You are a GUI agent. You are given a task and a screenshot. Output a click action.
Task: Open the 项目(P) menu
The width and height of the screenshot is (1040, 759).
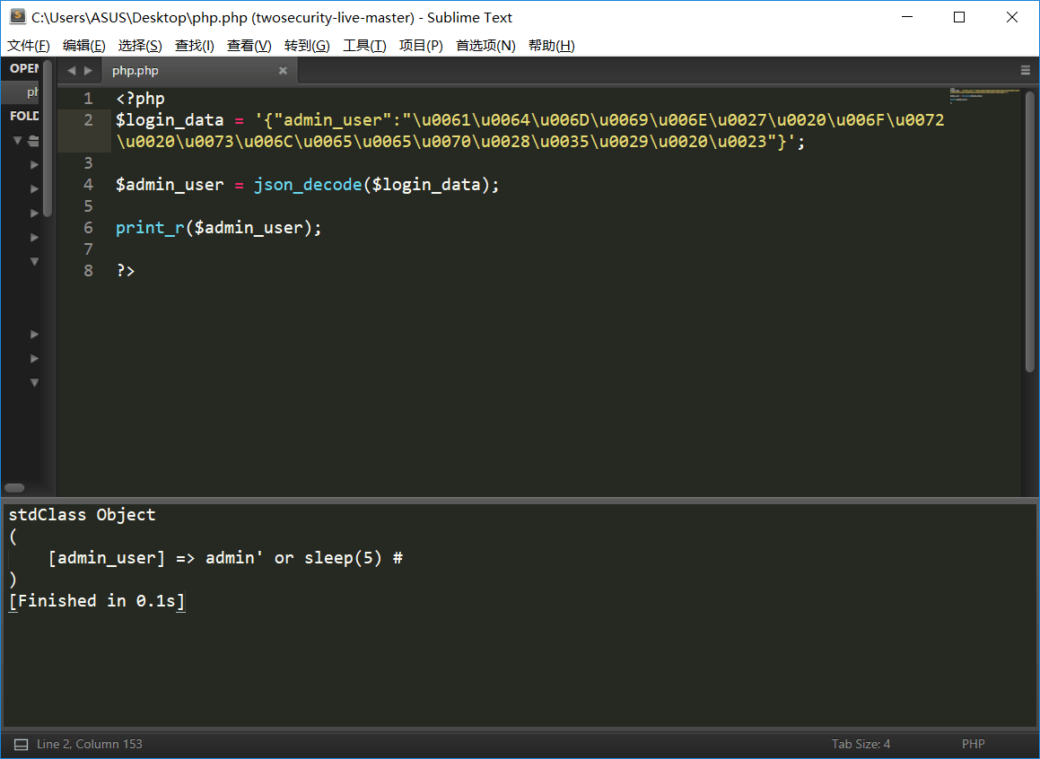421,46
